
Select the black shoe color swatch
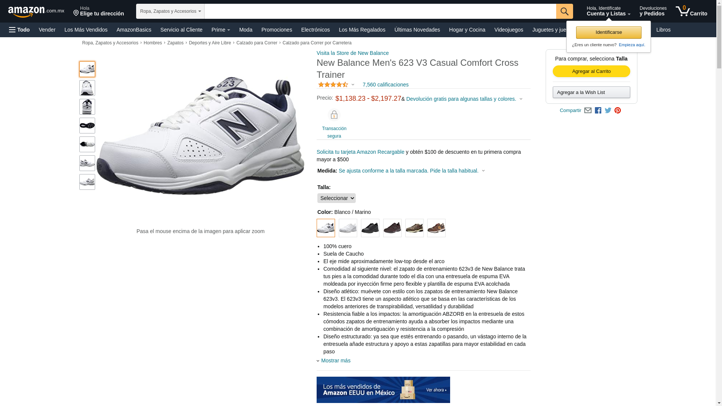click(370, 228)
